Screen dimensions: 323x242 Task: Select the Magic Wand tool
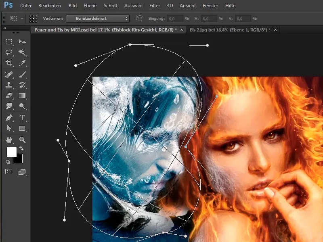[22, 52]
